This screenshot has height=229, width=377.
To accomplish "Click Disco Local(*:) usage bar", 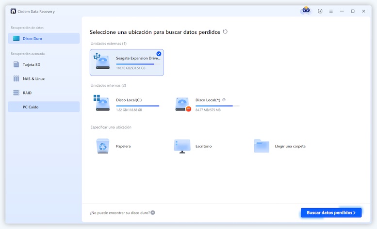I will 217,106.
